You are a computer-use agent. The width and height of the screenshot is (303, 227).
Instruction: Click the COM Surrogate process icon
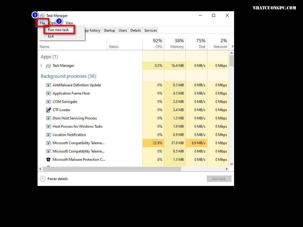pyautogui.click(x=49, y=102)
